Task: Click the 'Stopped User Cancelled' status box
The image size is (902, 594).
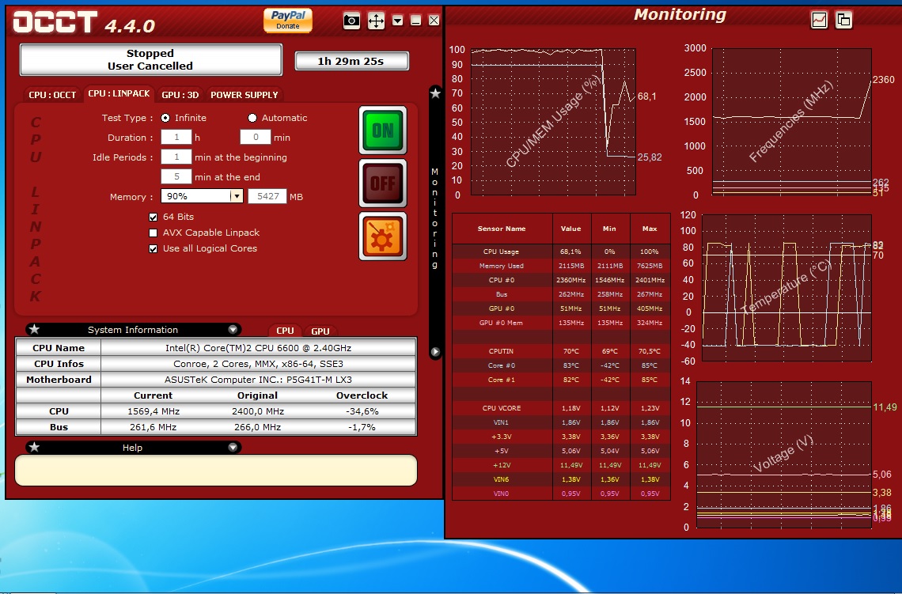Action: coord(150,60)
